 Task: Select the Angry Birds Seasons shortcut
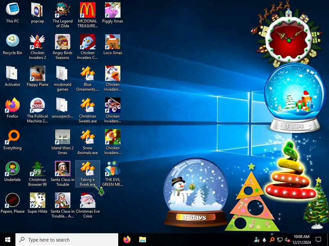coord(63,47)
